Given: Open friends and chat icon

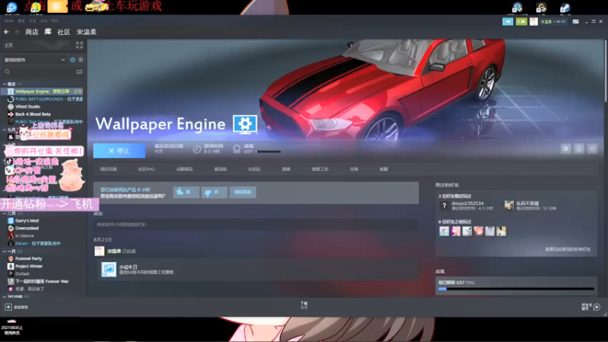Looking at the screenshot, I should 597,307.
